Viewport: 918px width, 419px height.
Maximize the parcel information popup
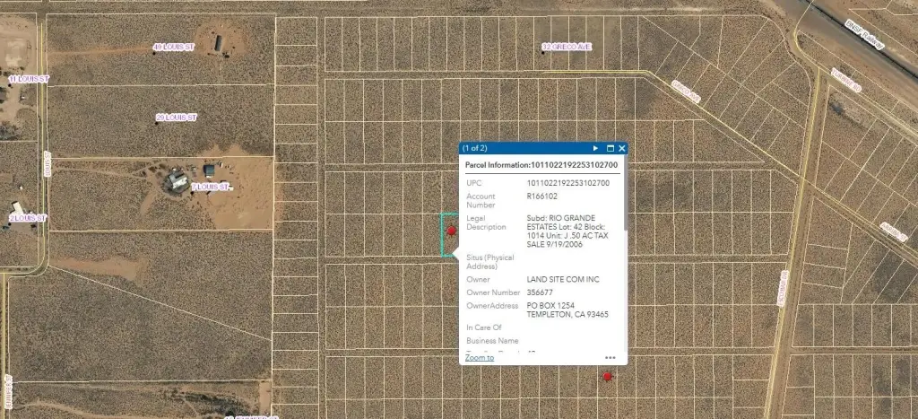(x=611, y=148)
